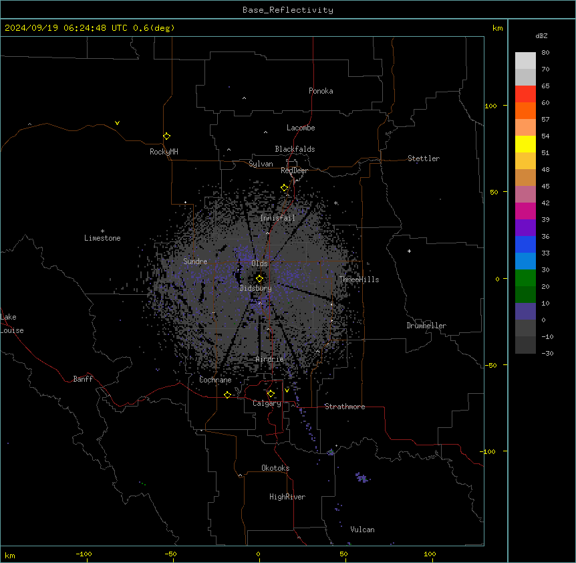Click the -100 tick label on the right axis
This screenshot has height=563, width=576.
tap(488, 451)
